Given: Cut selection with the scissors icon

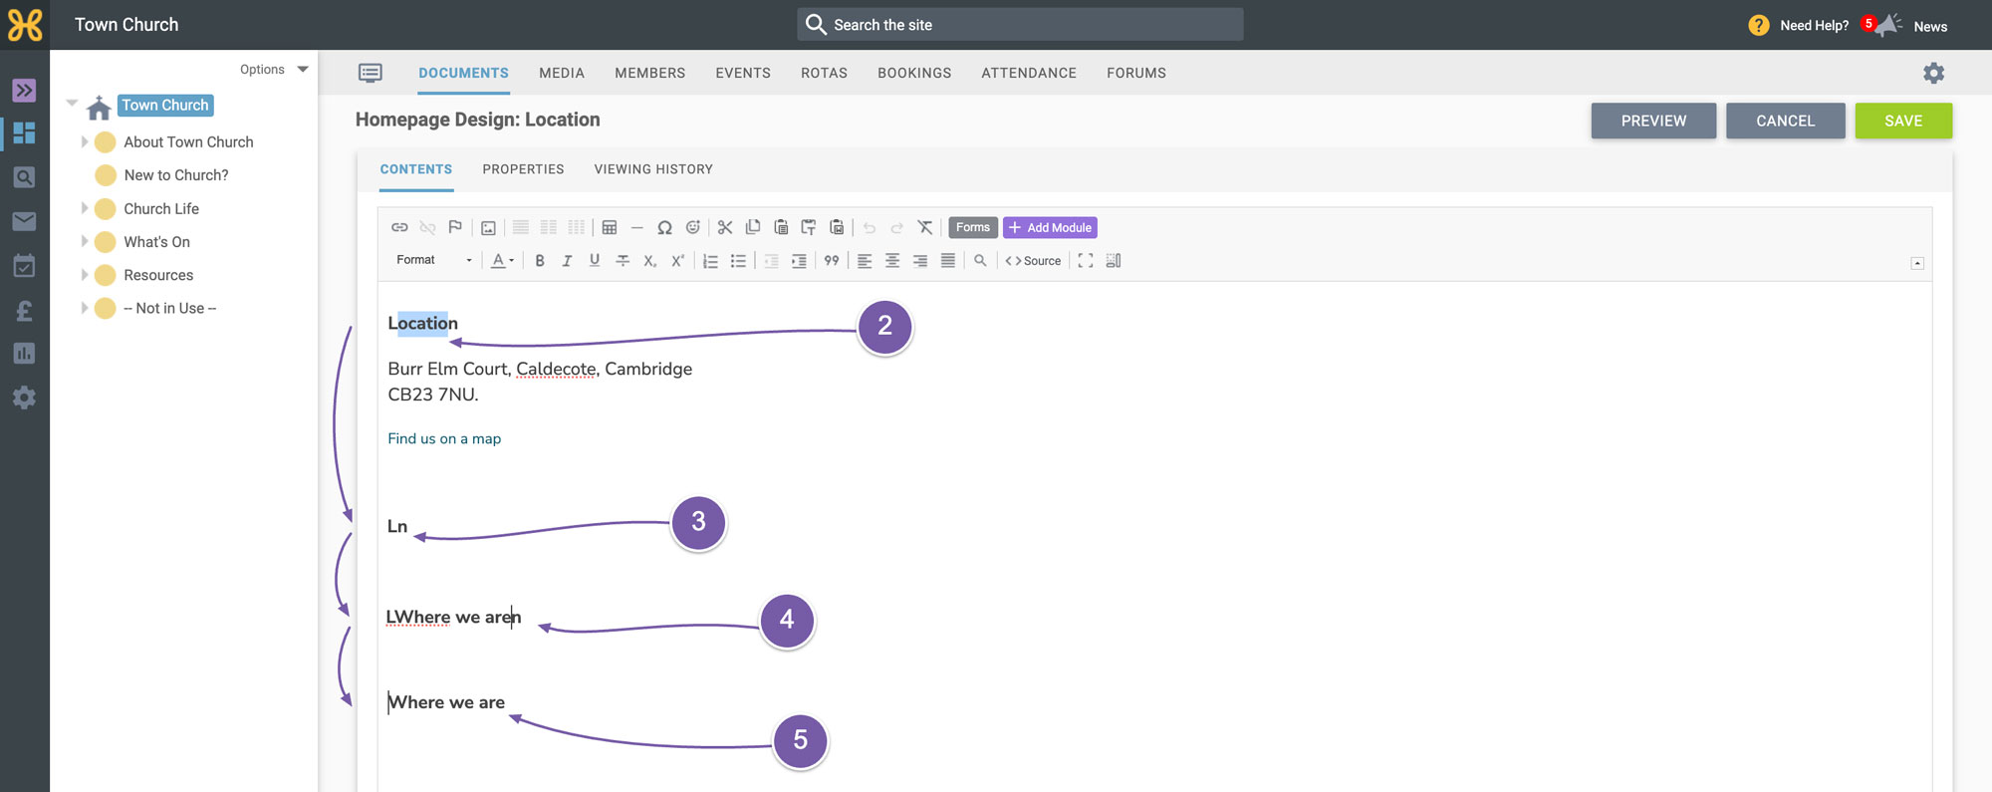Looking at the screenshot, I should (725, 228).
